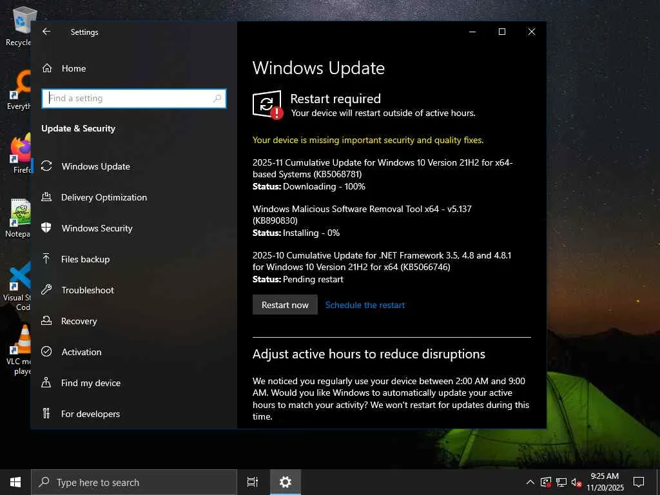
Task: Click the Troubleshoot wrench icon
Action: (46, 289)
